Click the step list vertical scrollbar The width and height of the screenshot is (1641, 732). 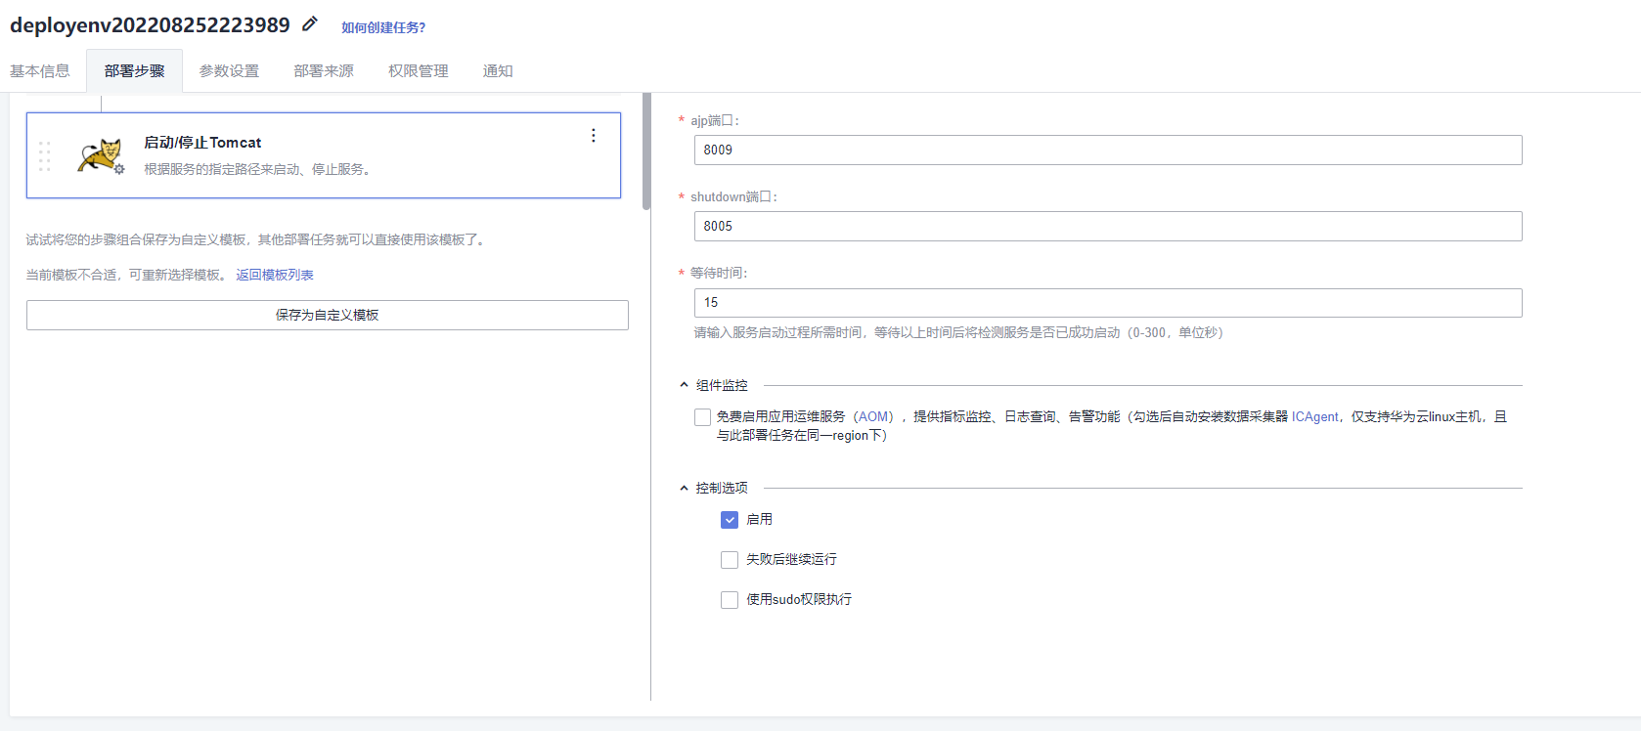pos(646,151)
